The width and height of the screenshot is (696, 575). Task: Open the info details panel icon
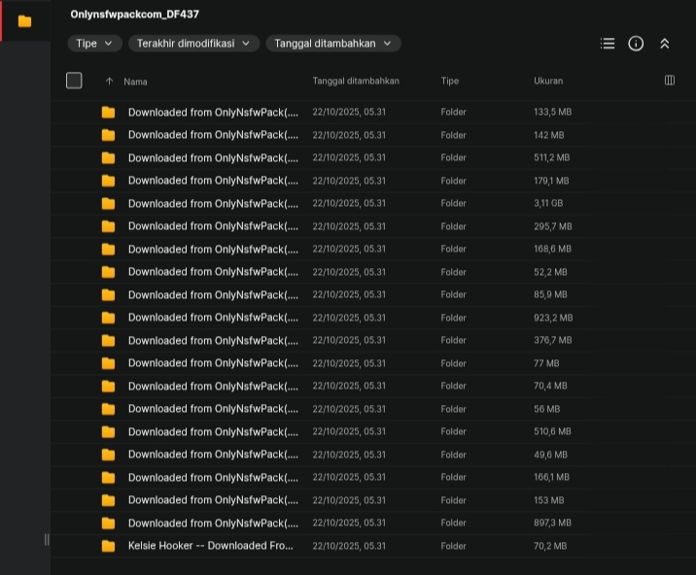click(636, 44)
